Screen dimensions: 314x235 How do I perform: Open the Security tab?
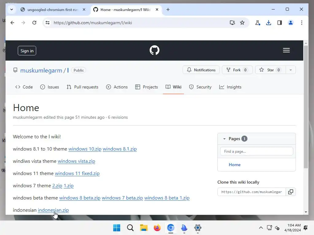200,87
